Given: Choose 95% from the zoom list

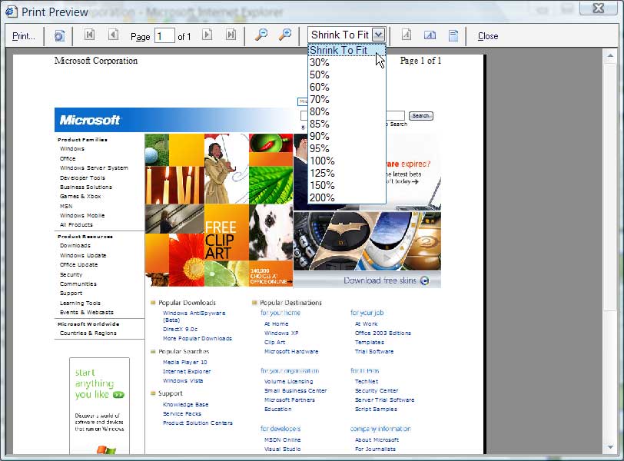Looking at the screenshot, I should [x=347, y=149].
